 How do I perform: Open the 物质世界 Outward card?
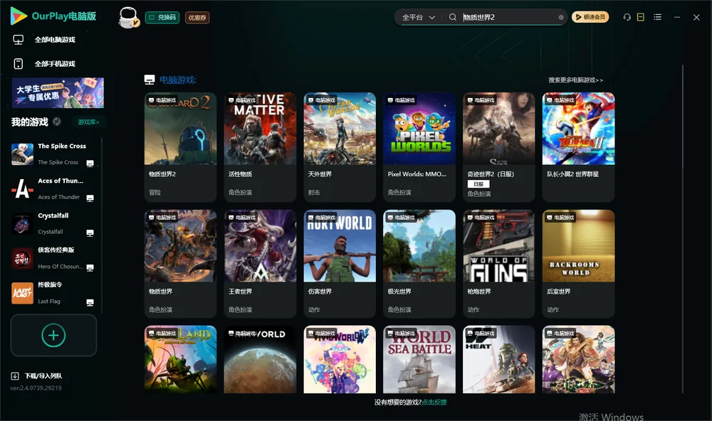coord(180,264)
